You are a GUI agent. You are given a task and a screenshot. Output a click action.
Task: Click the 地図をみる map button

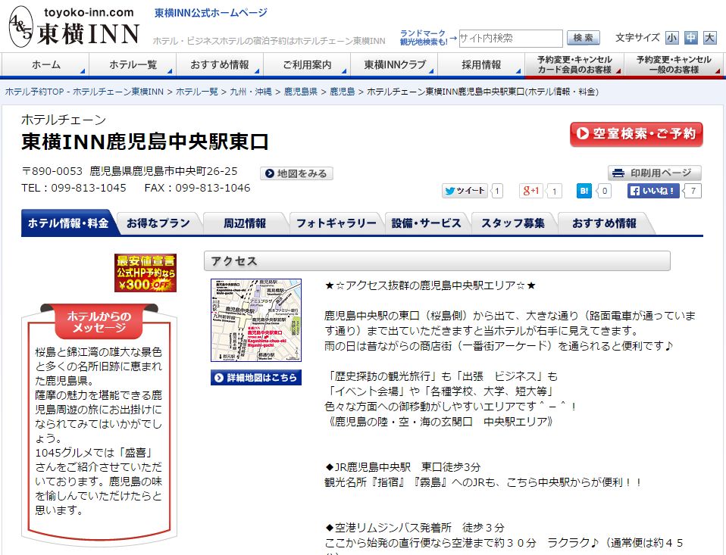point(296,173)
